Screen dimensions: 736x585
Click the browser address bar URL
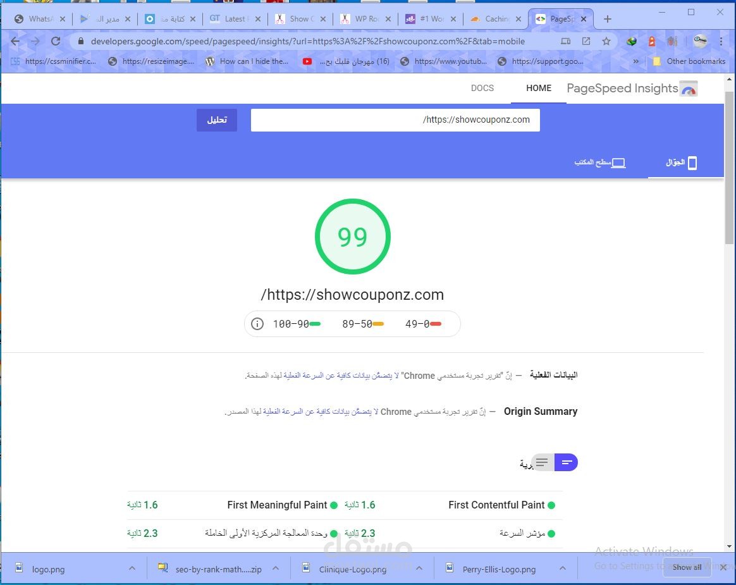307,41
